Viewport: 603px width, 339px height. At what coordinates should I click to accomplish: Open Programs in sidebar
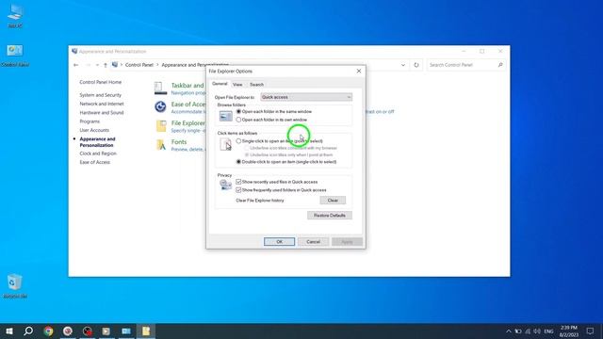(90, 121)
